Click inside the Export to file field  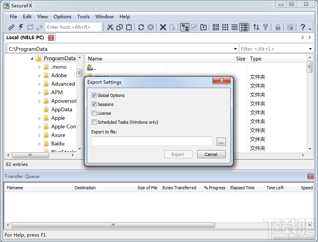click(151, 141)
